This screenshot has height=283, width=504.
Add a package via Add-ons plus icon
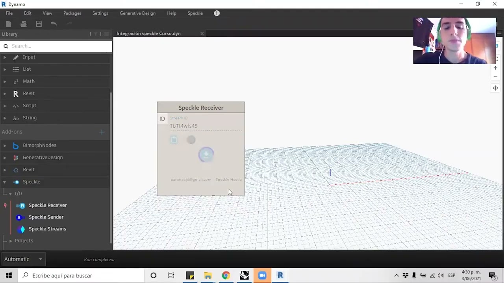click(x=102, y=132)
